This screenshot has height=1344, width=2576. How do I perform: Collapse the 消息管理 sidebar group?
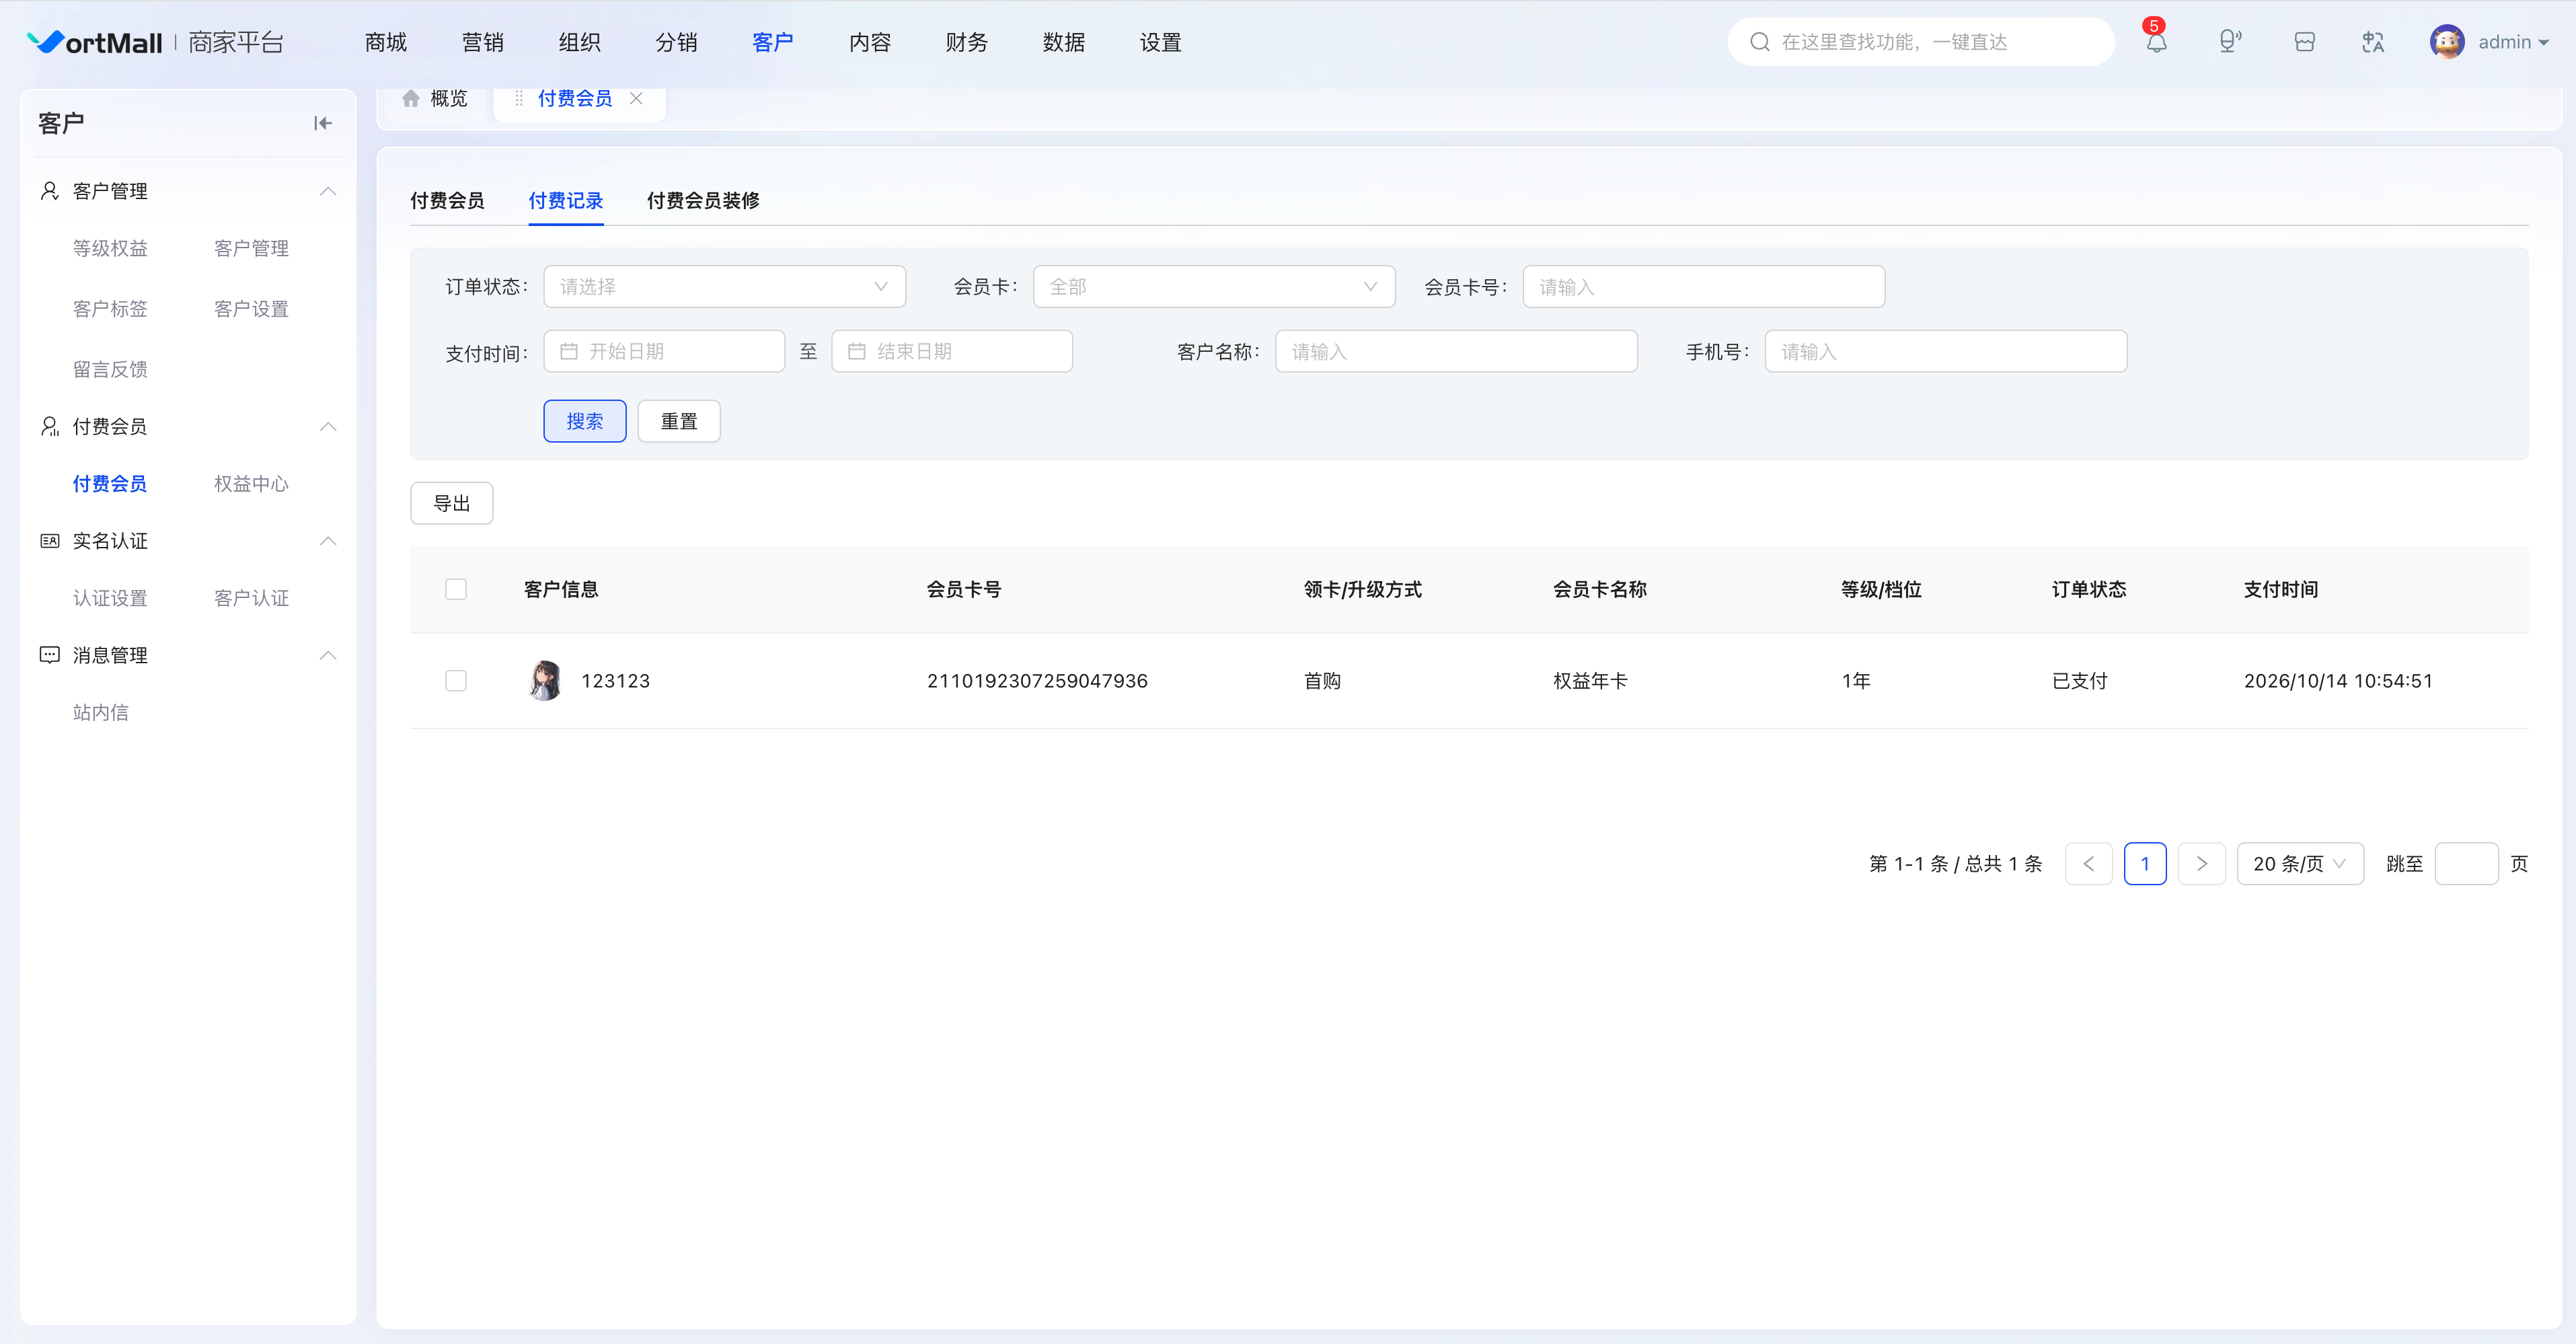coord(327,655)
